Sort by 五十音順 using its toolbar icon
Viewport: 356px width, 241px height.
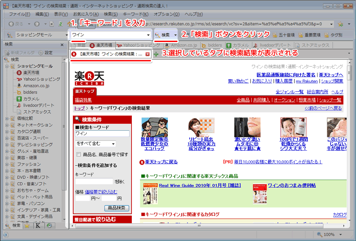click(275, 35)
